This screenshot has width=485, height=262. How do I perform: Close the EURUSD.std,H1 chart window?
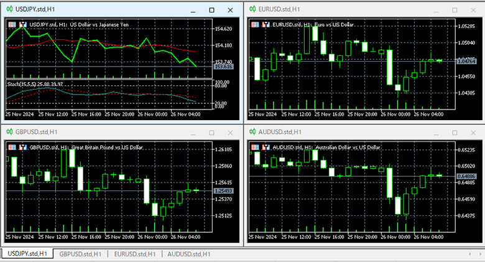[x=473, y=10]
